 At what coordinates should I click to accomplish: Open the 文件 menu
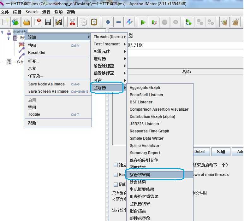5,12
